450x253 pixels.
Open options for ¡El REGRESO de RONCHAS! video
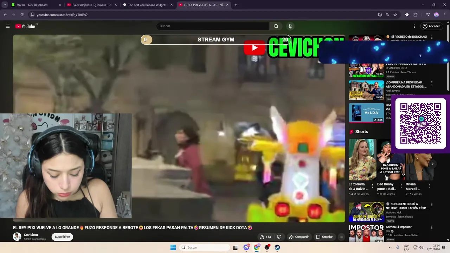[x=432, y=37]
